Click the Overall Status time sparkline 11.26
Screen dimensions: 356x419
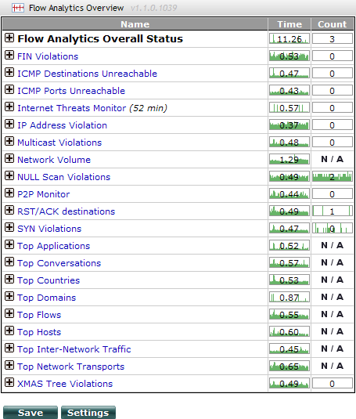coord(289,38)
